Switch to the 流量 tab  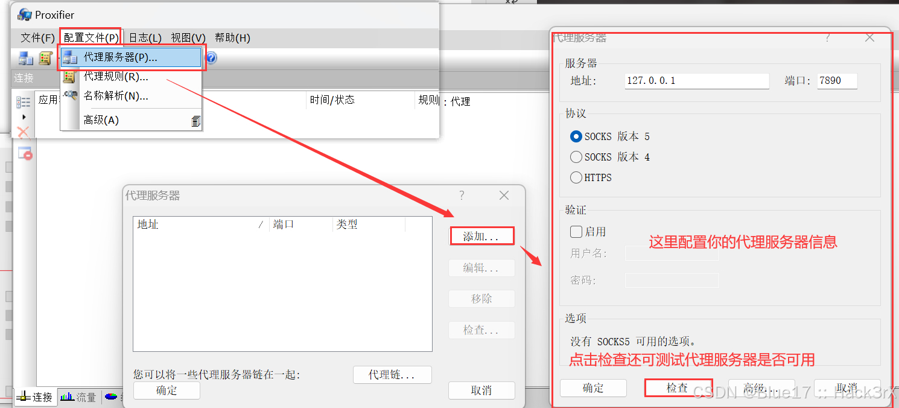(x=78, y=397)
